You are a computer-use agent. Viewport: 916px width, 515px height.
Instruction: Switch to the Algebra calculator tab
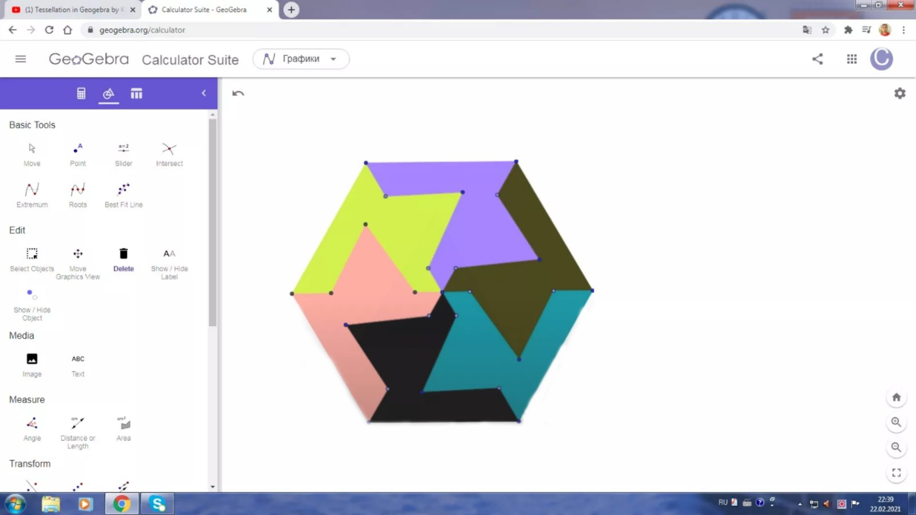[x=81, y=93]
